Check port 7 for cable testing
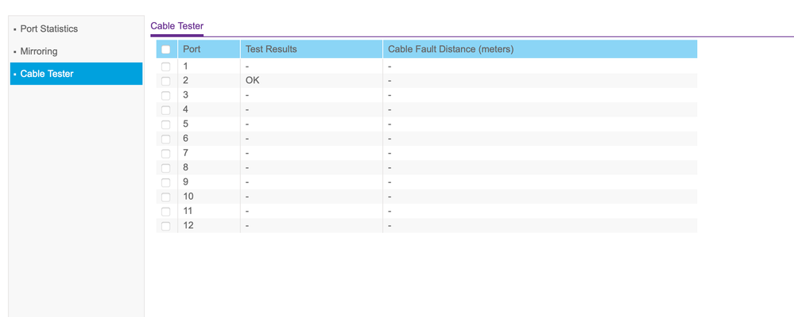 tap(165, 154)
